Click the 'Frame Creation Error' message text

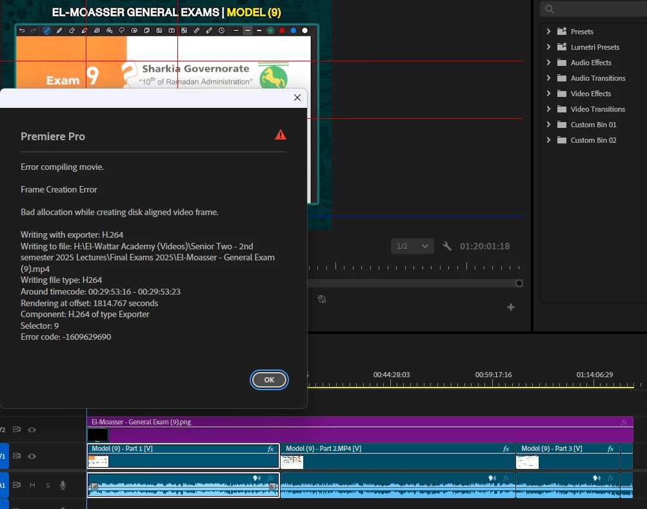pyautogui.click(x=59, y=189)
